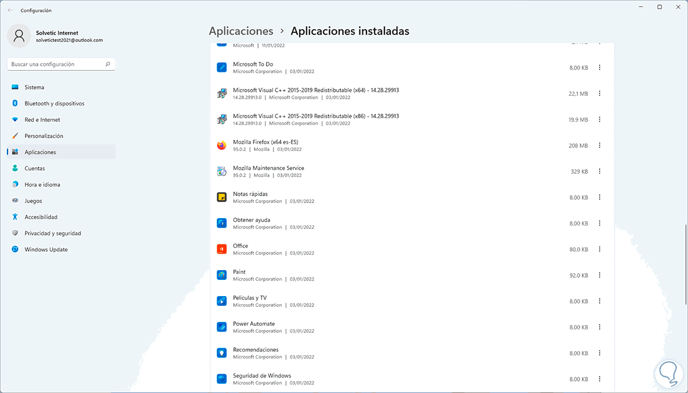Open three-dot menu for Mozilla Maintenance Service
688x393 pixels.
click(600, 171)
